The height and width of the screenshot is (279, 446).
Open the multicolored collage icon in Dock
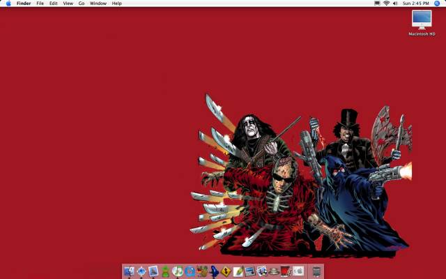point(202,271)
